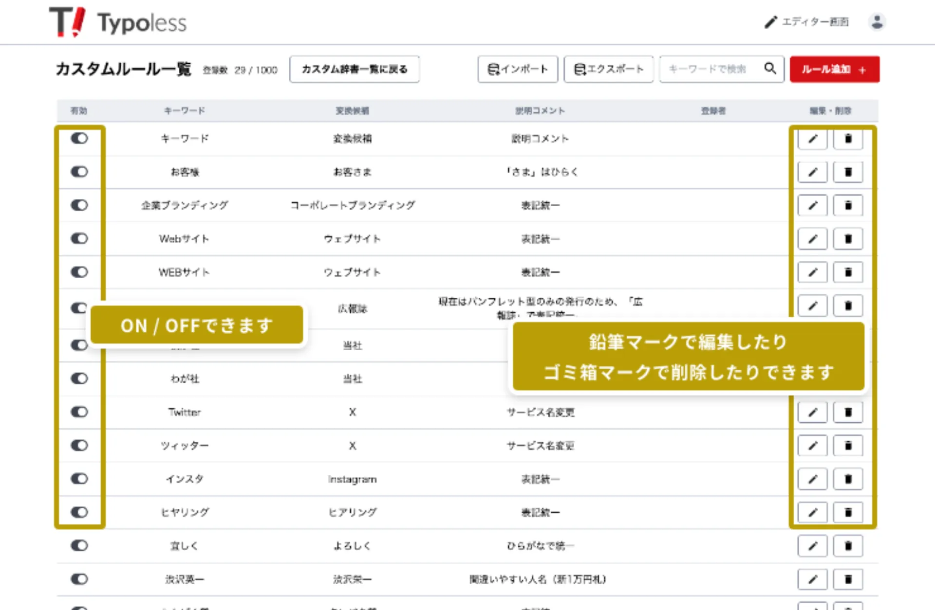The height and width of the screenshot is (610, 935).
Task: Click the Typoless logo
Action: (118, 22)
